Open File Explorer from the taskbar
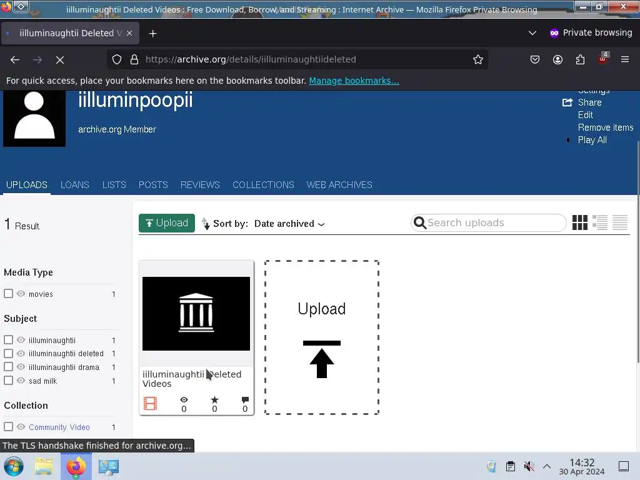Image resolution: width=640 pixels, height=480 pixels. [x=44, y=466]
